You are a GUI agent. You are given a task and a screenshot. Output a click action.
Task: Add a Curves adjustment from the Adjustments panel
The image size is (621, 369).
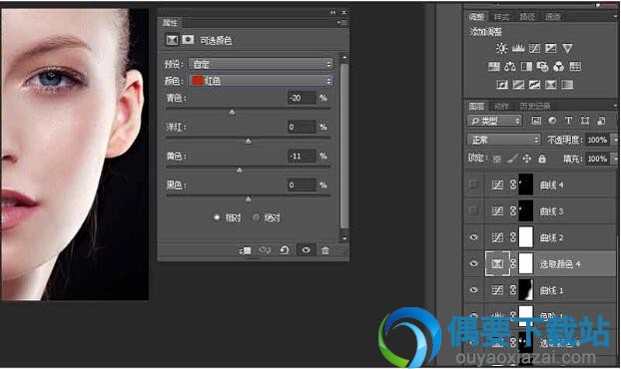tap(534, 48)
